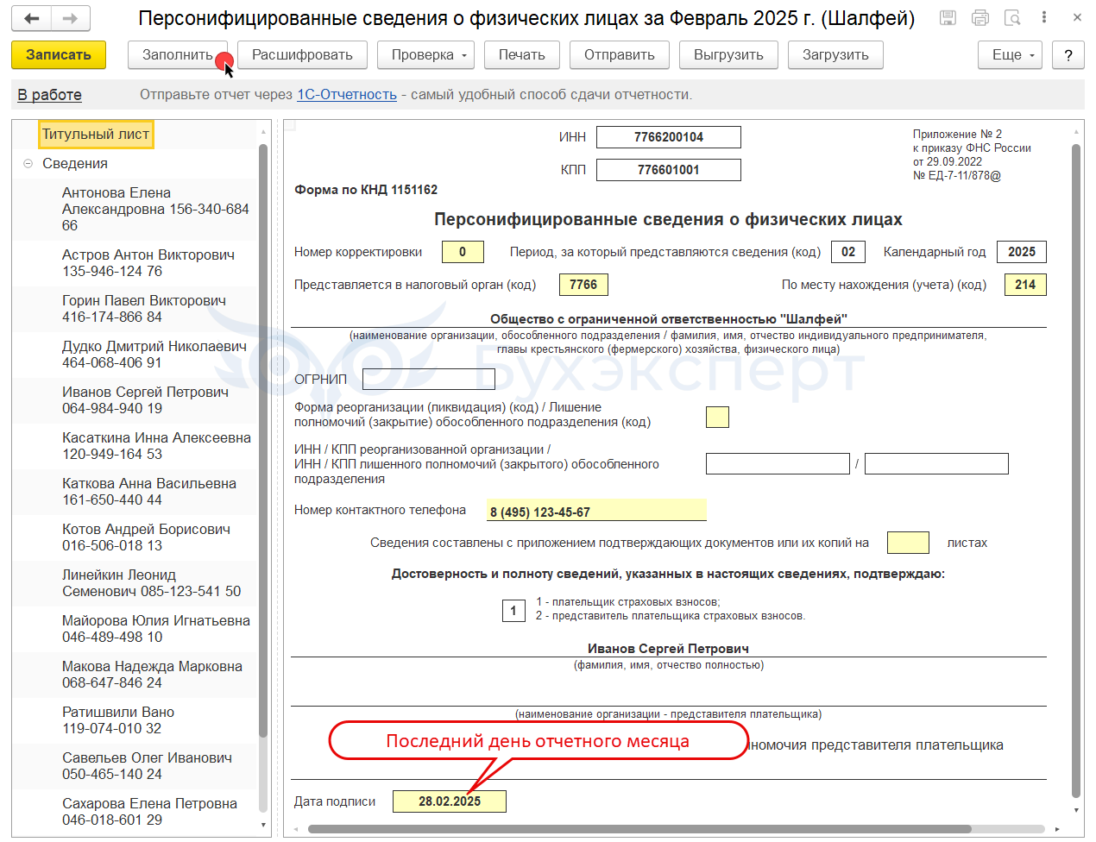1096x842 pixels.
Task: Select Линейкин Леонид Семенович entry
Action: (x=151, y=583)
